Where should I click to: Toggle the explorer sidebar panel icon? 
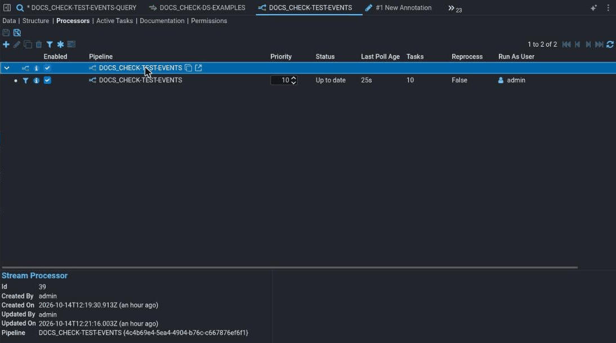pyautogui.click(x=7, y=7)
